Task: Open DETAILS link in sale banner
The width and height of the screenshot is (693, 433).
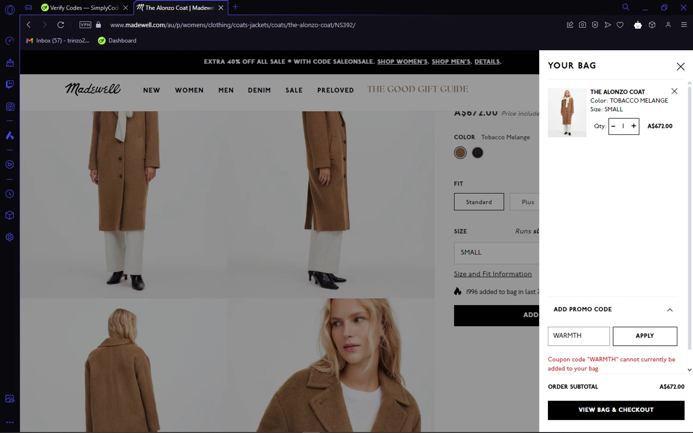Action: coord(487,62)
